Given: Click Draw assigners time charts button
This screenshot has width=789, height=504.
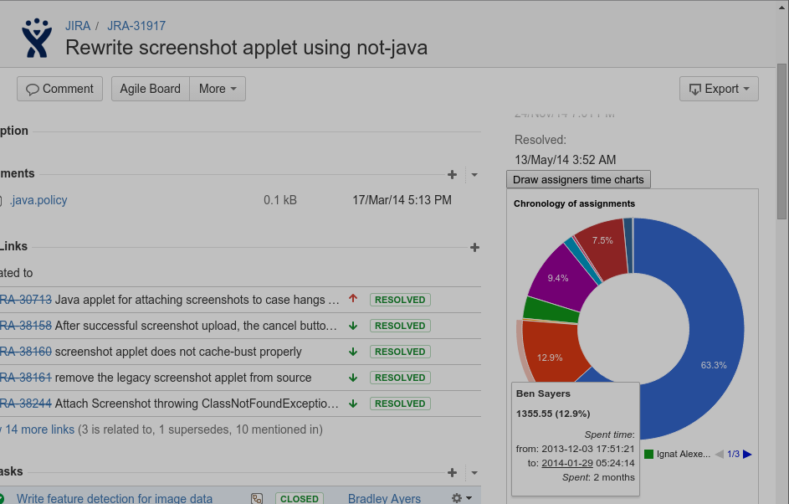Looking at the screenshot, I should [578, 180].
